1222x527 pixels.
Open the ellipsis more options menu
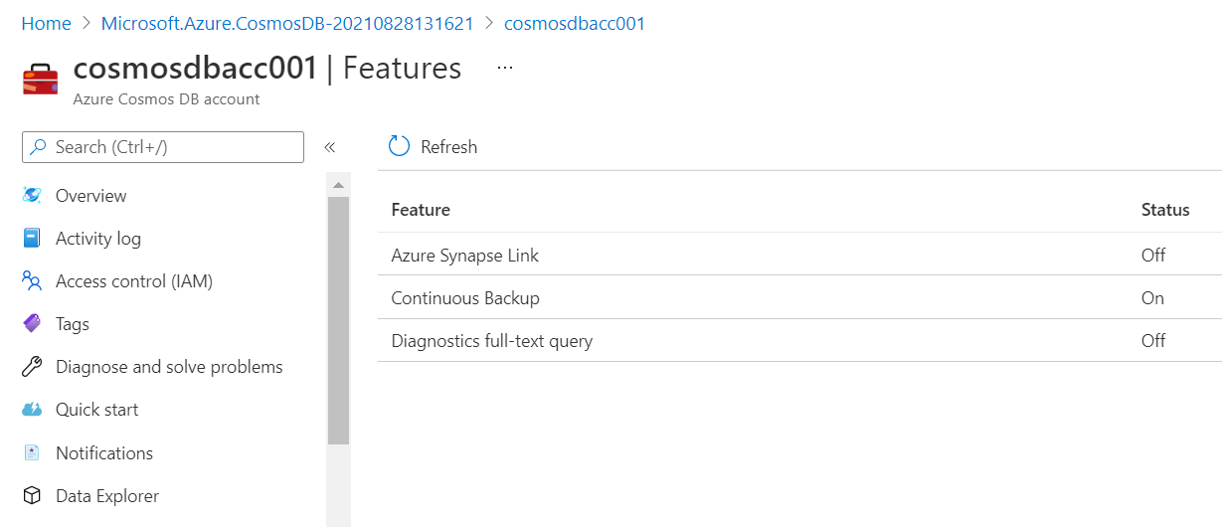click(505, 68)
